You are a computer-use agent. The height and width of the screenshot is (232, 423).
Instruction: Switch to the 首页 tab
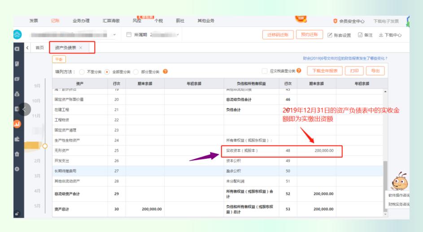(x=39, y=48)
